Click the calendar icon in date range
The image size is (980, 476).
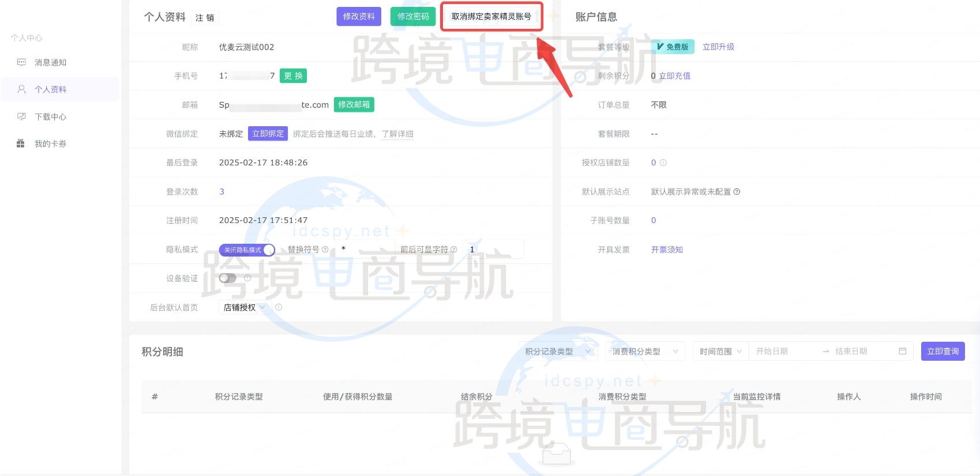pos(903,351)
